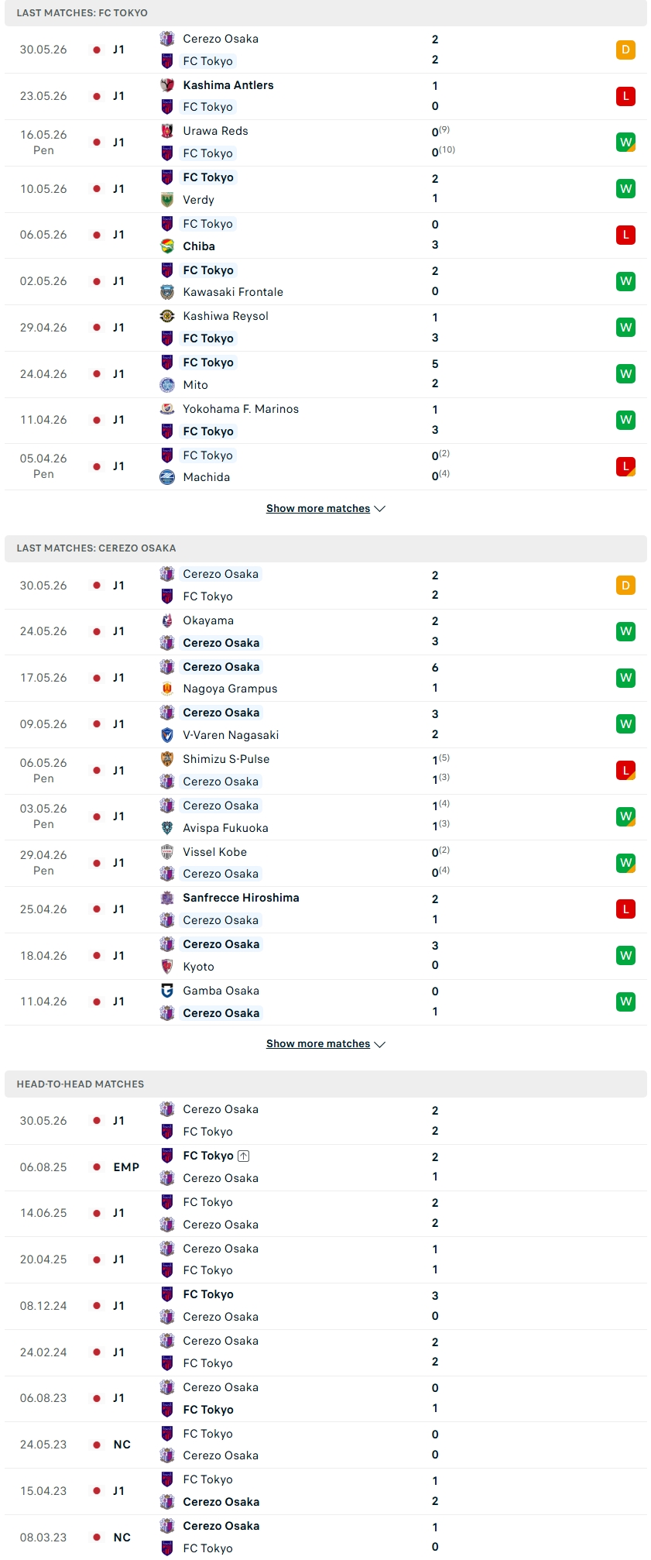The width and height of the screenshot is (651, 1560).
Task: Expand Show more matches under Cerezo Osaka
Action: coord(318,1044)
